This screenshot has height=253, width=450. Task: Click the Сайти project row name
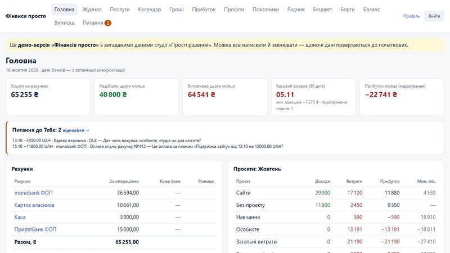pyautogui.click(x=244, y=193)
